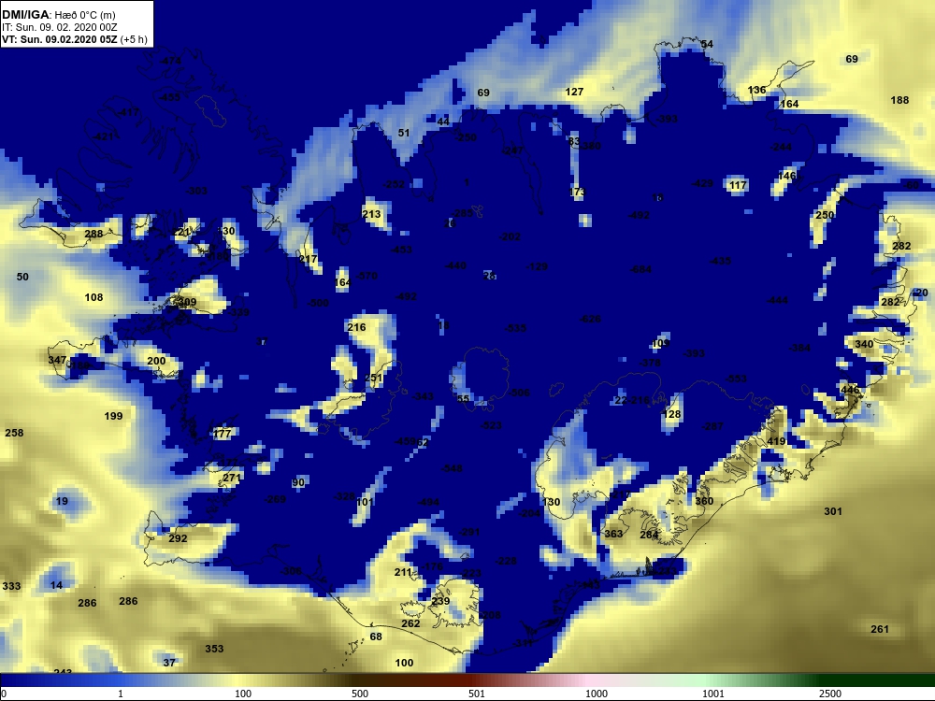Click the map value "101"
The height and width of the screenshot is (701, 935).
pos(365,502)
